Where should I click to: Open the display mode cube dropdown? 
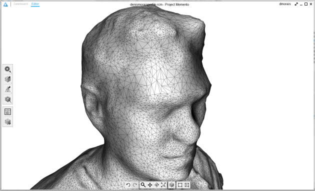[x=171, y=185]
